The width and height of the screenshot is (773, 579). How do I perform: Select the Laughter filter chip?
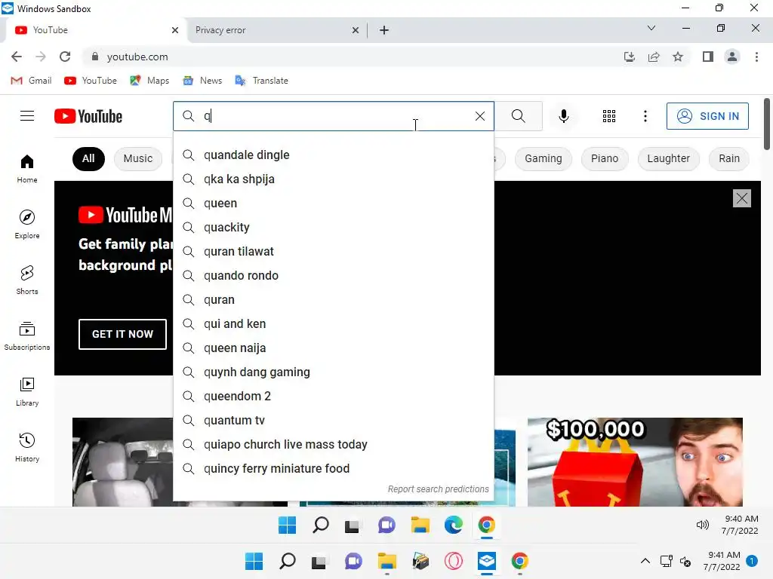pyautogui.click(x=669, y=158)
